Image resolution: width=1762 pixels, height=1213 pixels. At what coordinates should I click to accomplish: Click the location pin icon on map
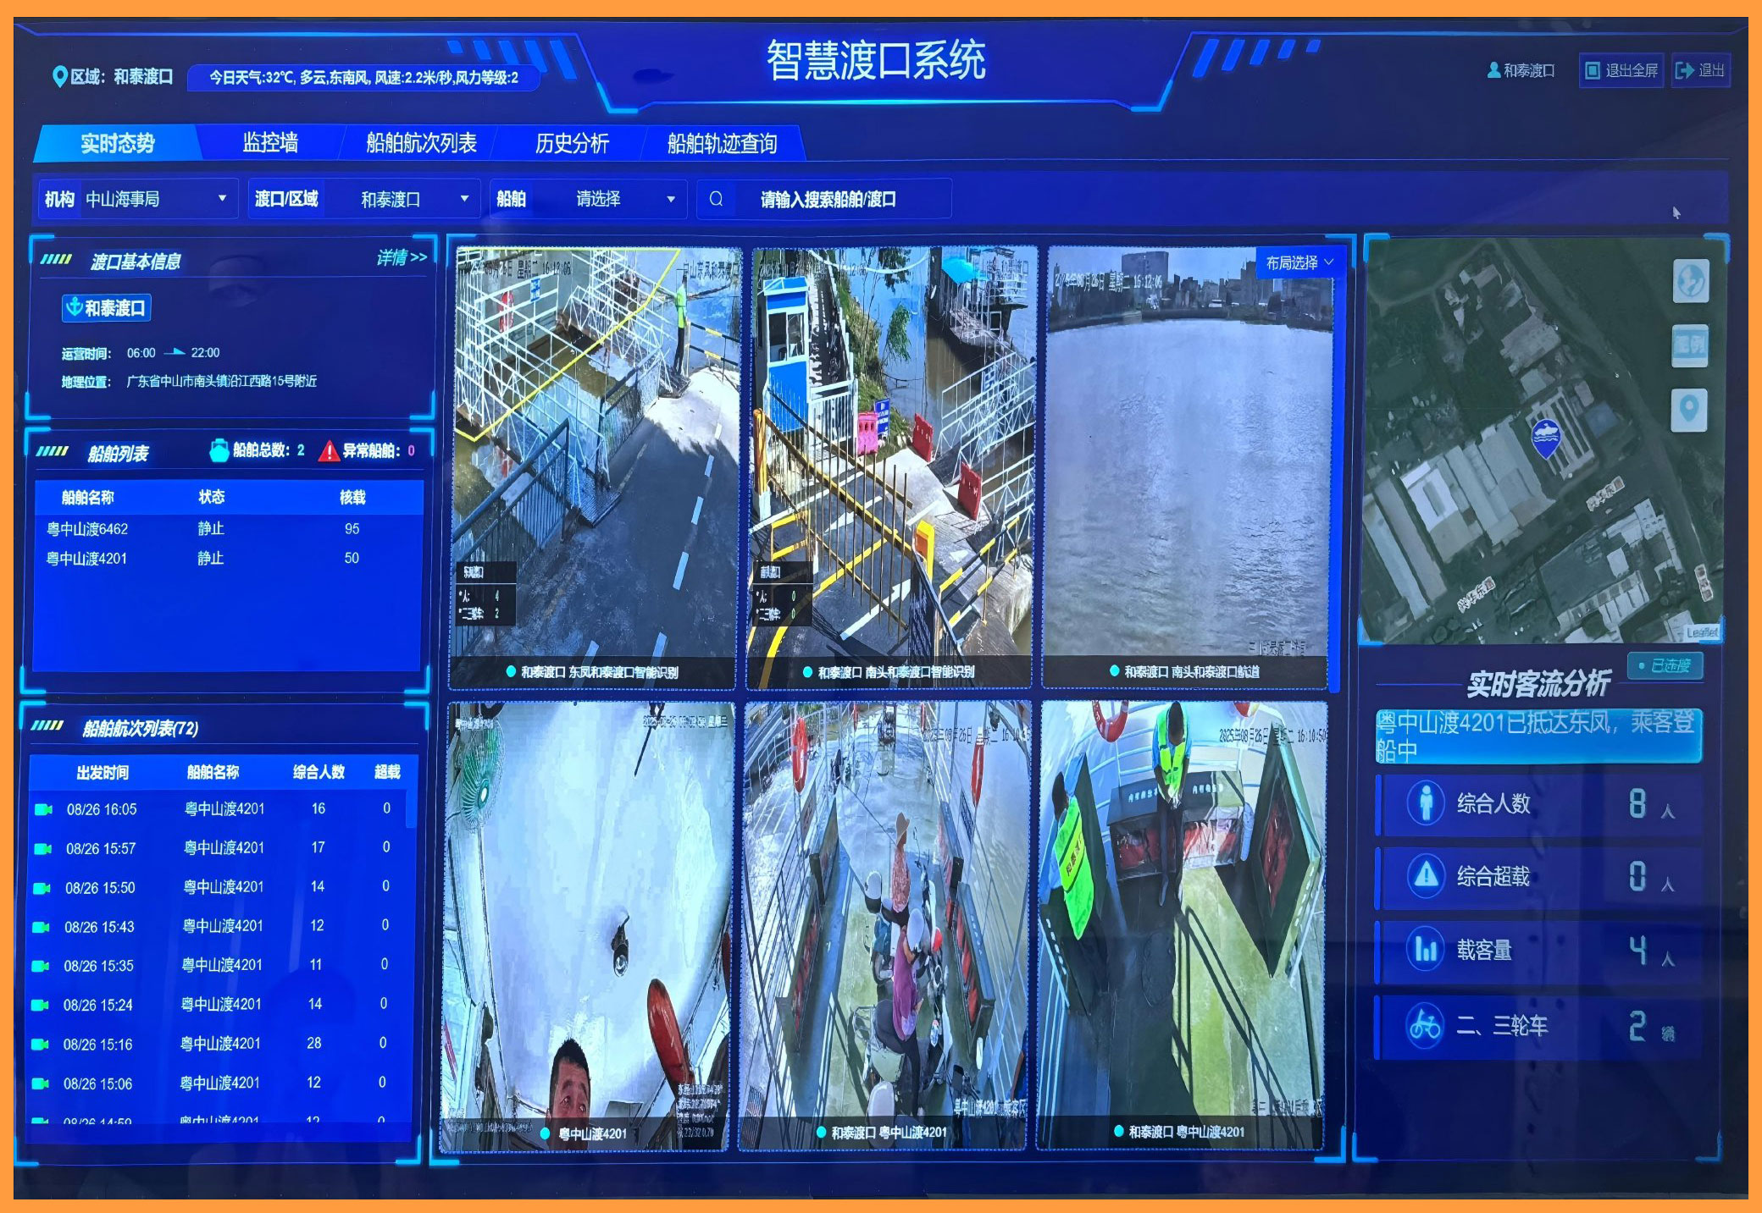(1688, 410)
